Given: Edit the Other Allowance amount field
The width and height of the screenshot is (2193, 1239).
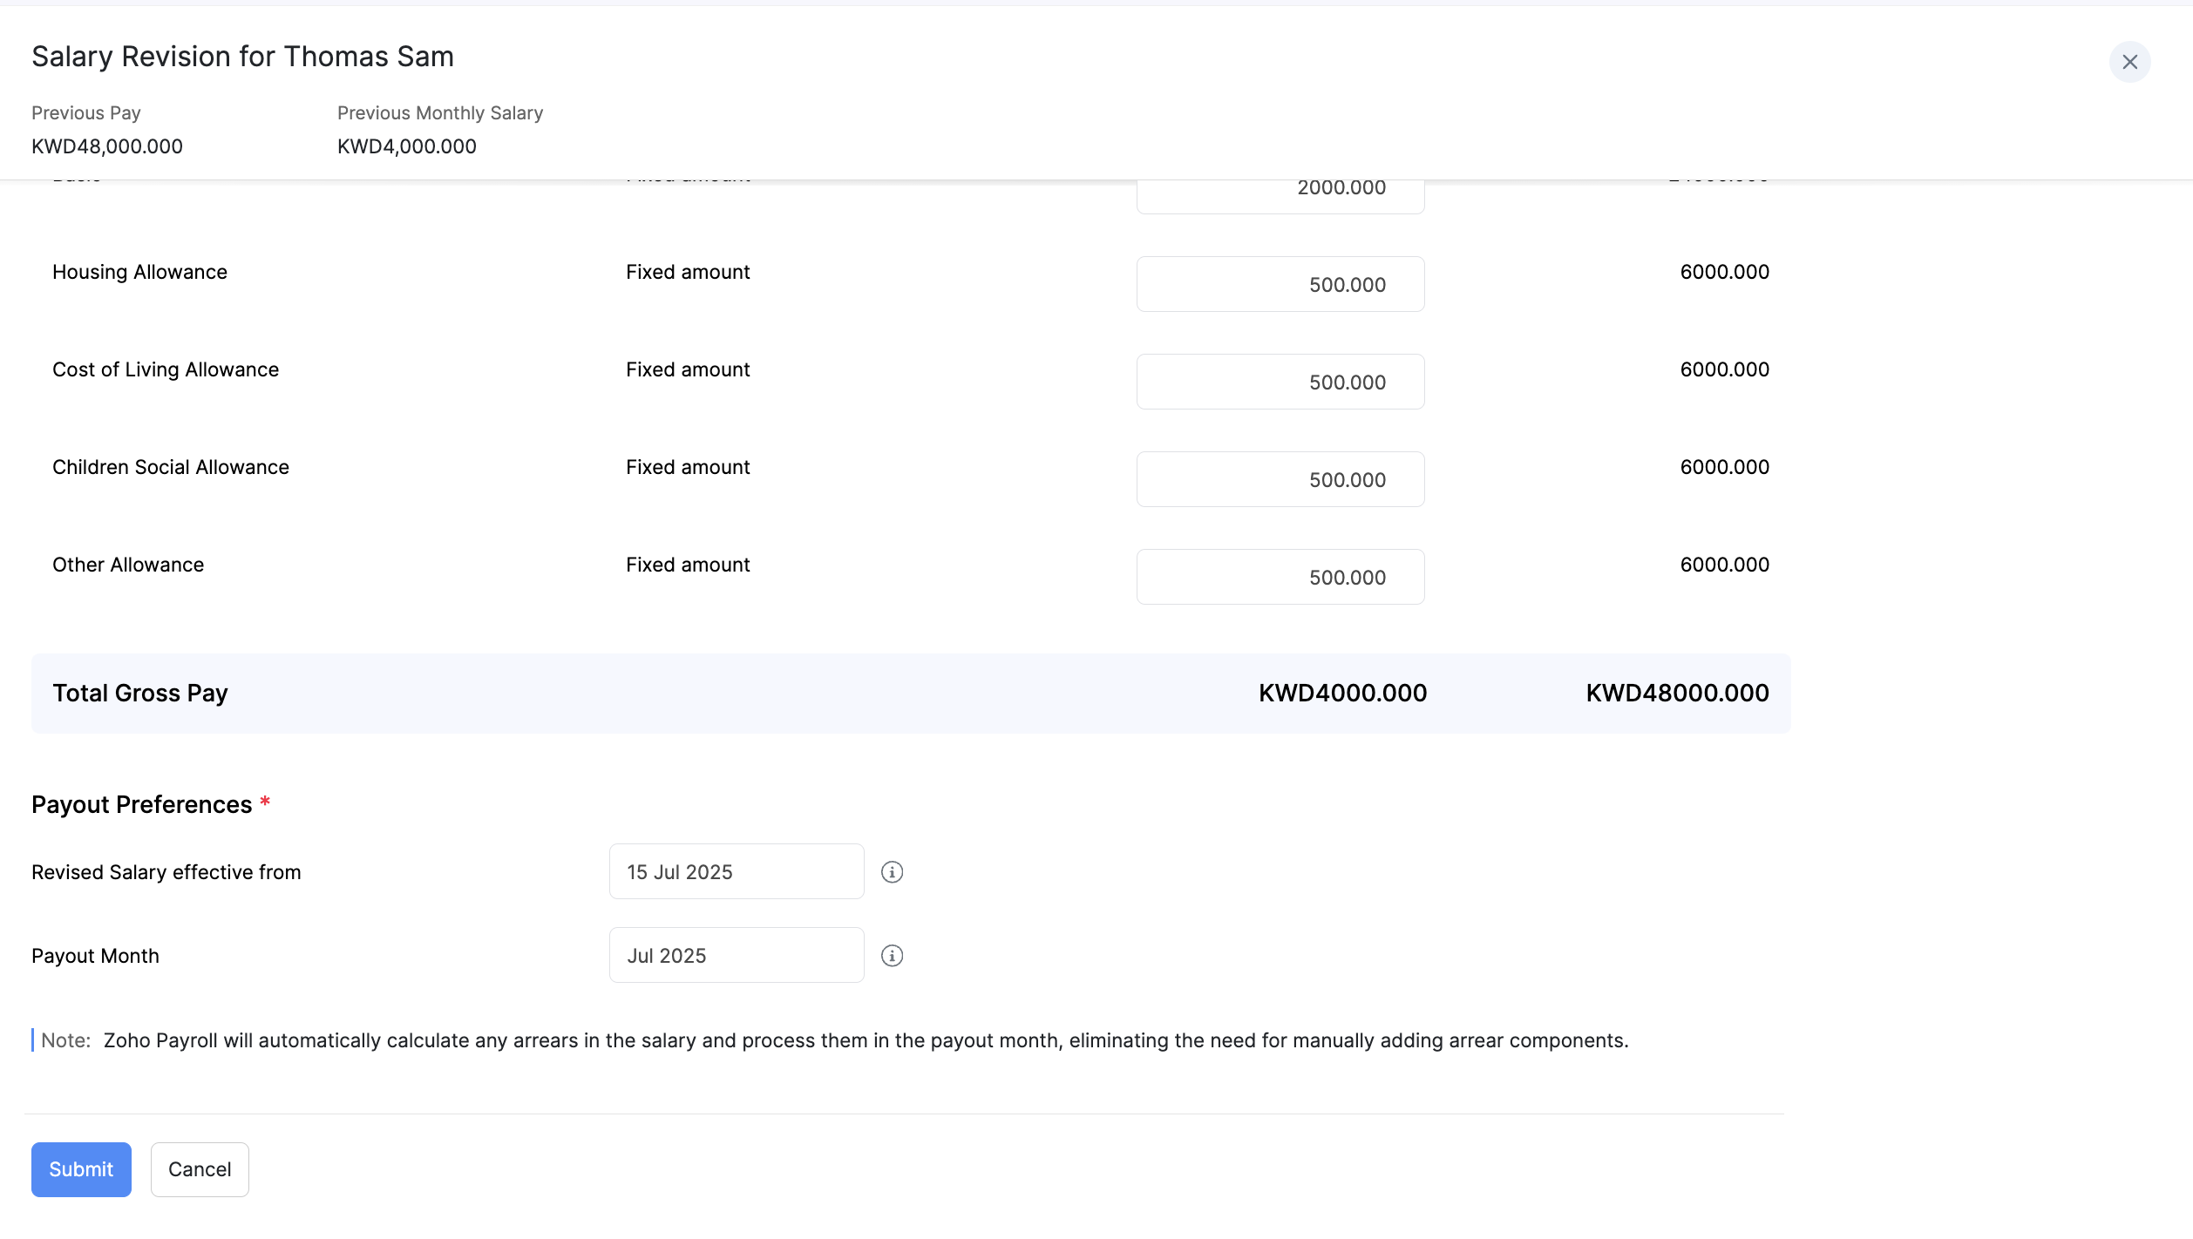Looking at the screenshot, I should click(1280, 578).
